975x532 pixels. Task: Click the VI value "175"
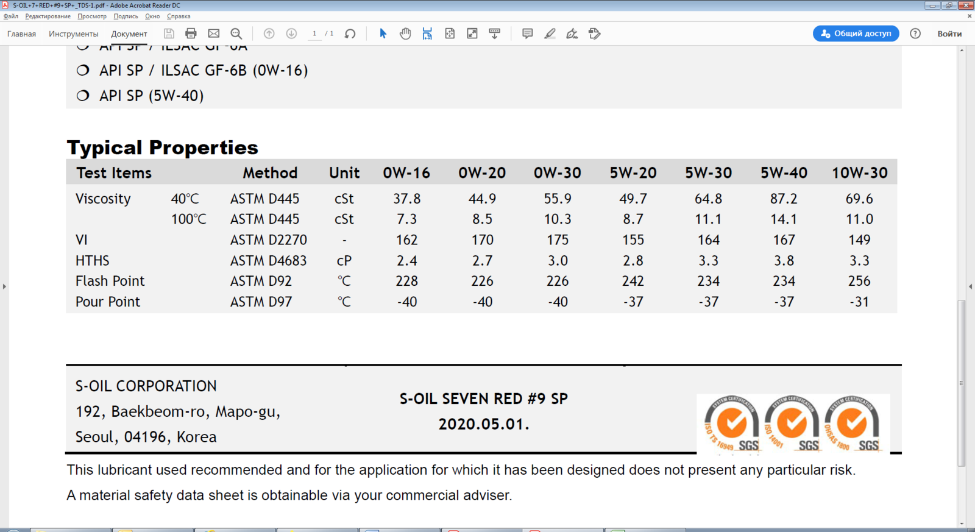pyautogui.click(x=558, y=240)
